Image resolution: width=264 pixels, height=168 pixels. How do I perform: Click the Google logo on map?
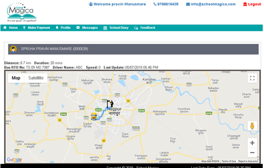[x=14, y=160]
